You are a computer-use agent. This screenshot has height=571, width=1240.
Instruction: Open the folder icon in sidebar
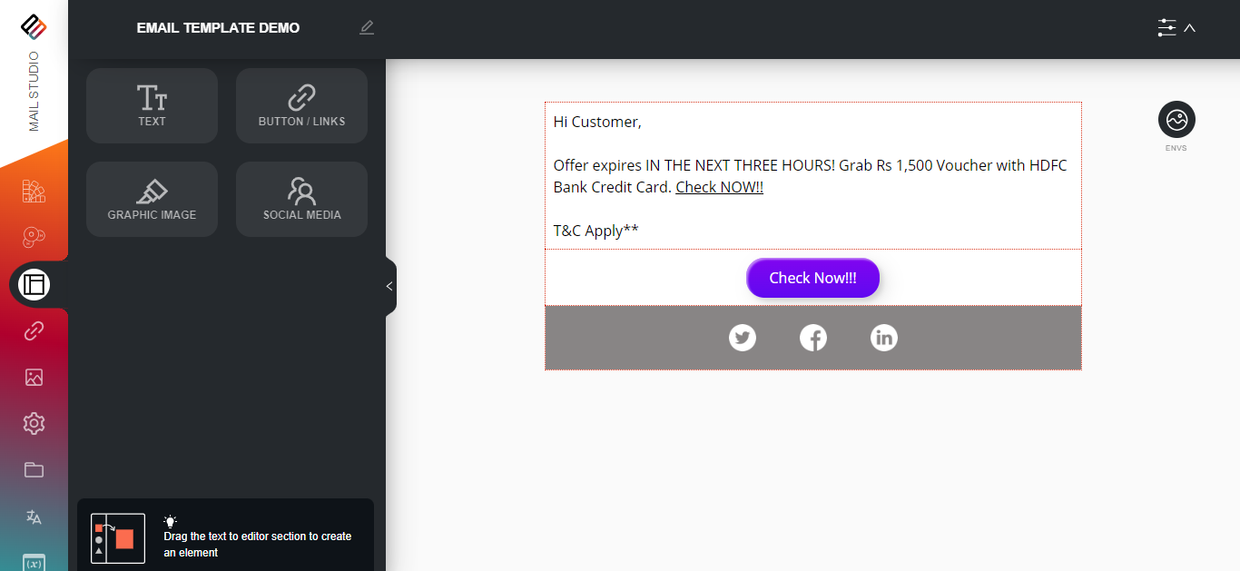(34, 469)
